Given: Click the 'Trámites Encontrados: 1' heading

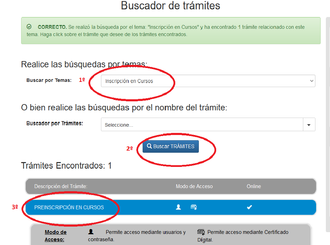Looking at the screenshot, I should (x=66, y=166).
